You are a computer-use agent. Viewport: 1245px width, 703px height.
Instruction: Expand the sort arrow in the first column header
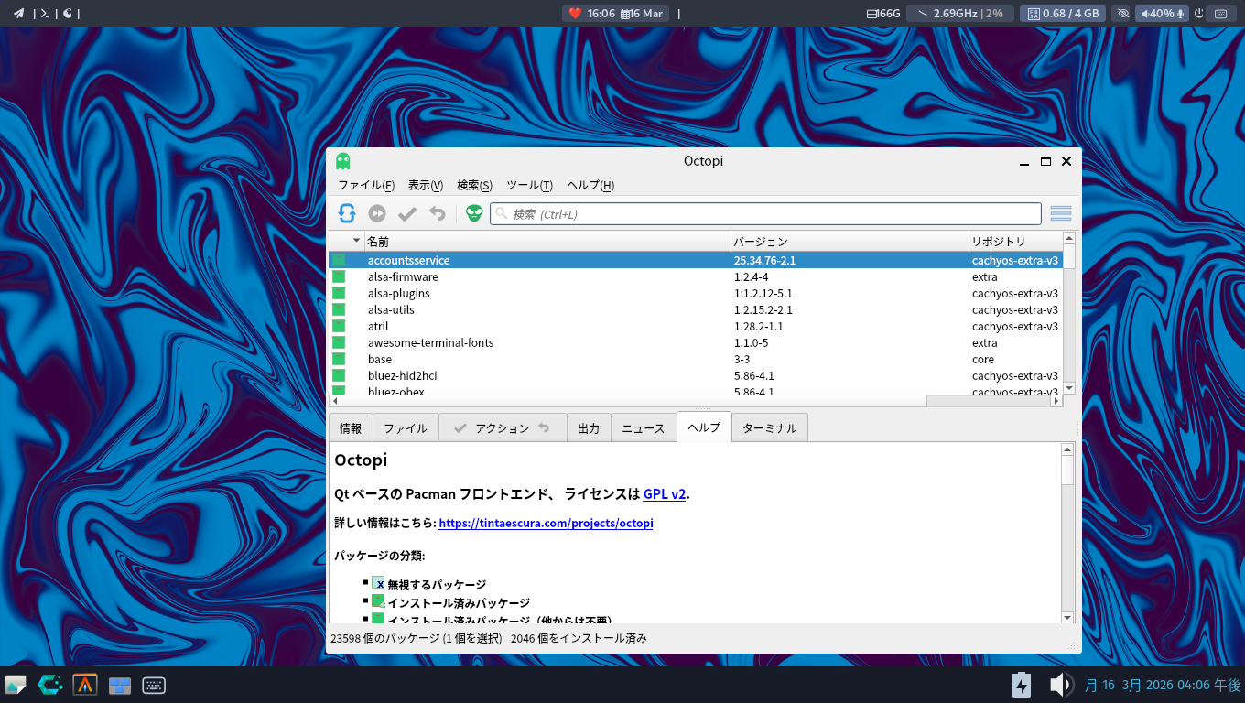click(x=356, y=241)
